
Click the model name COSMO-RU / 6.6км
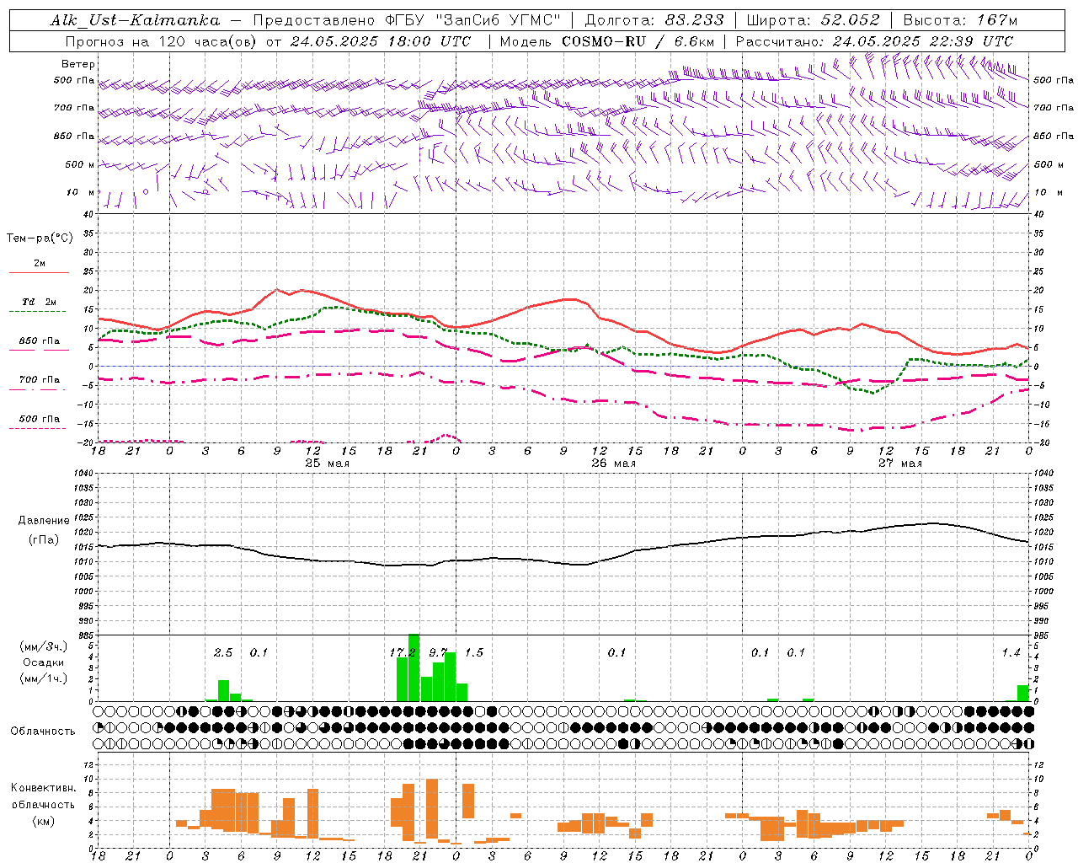pyautogui.click(x=638, y=41)
